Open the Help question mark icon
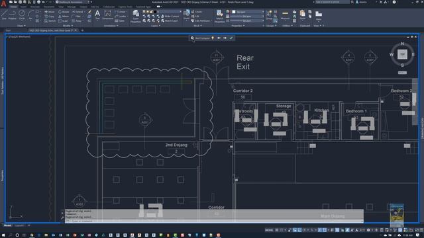 point(394,2)
